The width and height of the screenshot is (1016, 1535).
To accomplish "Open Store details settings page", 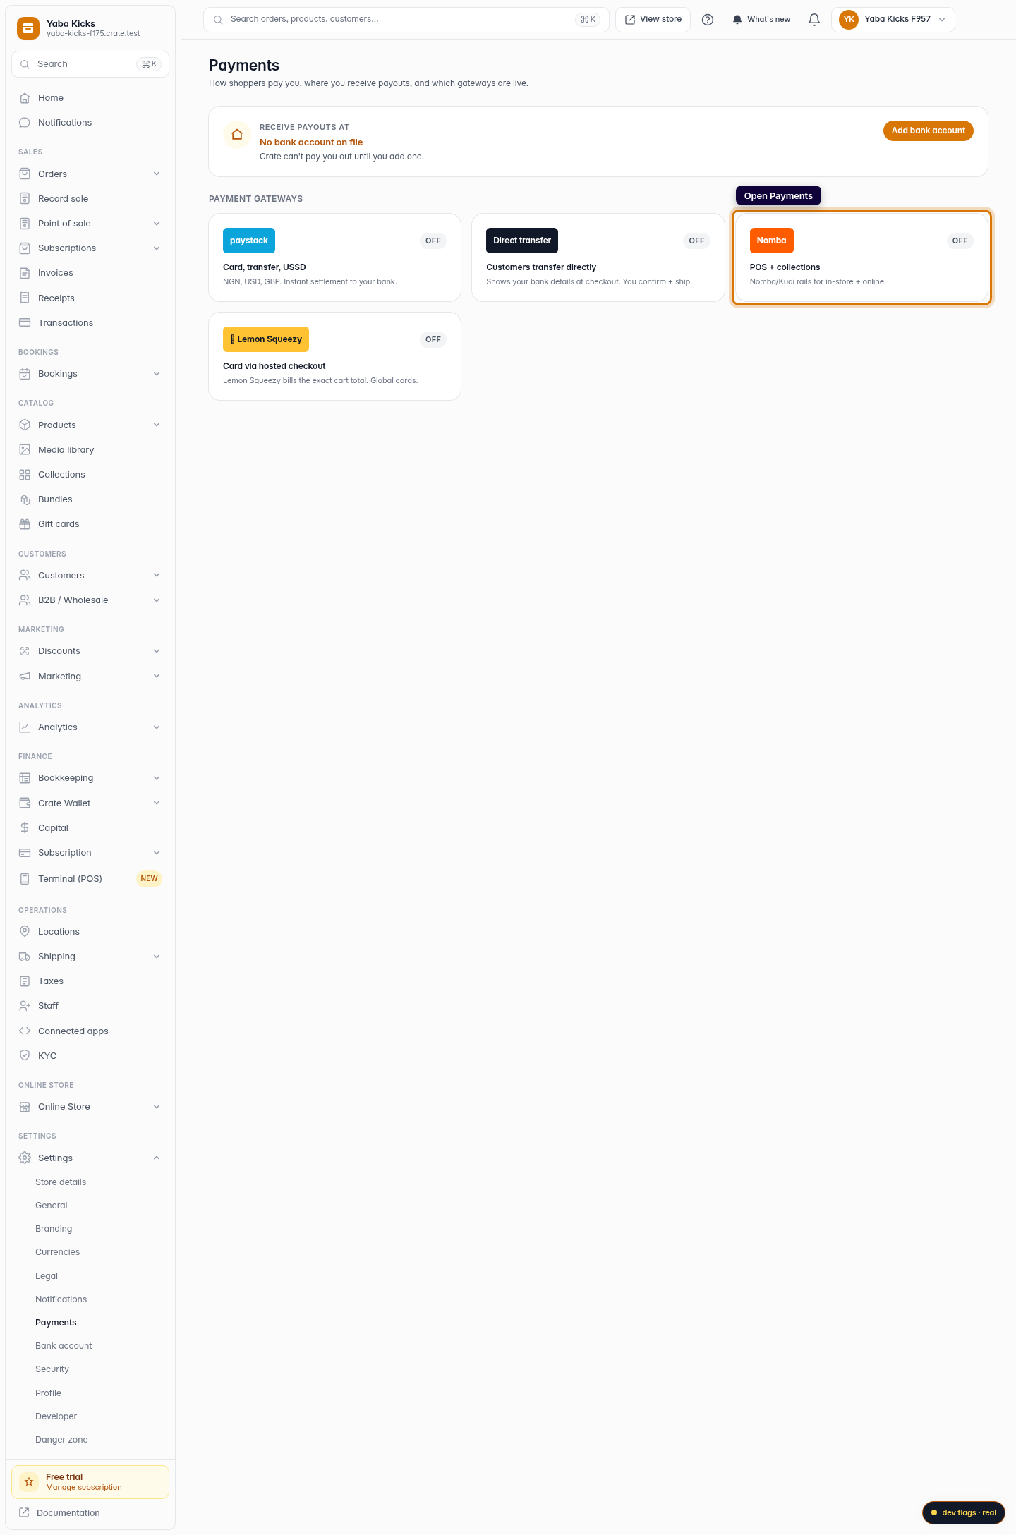I will click(61, 1182).
